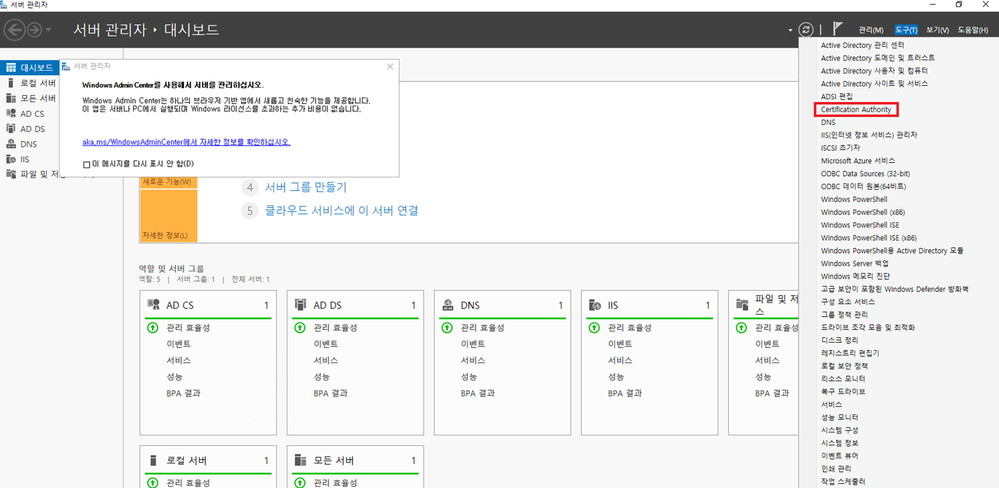Select IIS(인터넷 정보 서비스) 관리자 menu item
This screenshot has height=488, width=999.
click(869, 135)
